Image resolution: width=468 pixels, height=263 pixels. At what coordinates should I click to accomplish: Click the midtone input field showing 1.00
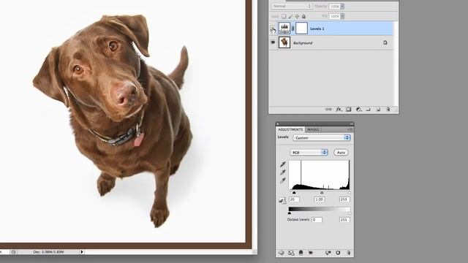tap(320, 199)
